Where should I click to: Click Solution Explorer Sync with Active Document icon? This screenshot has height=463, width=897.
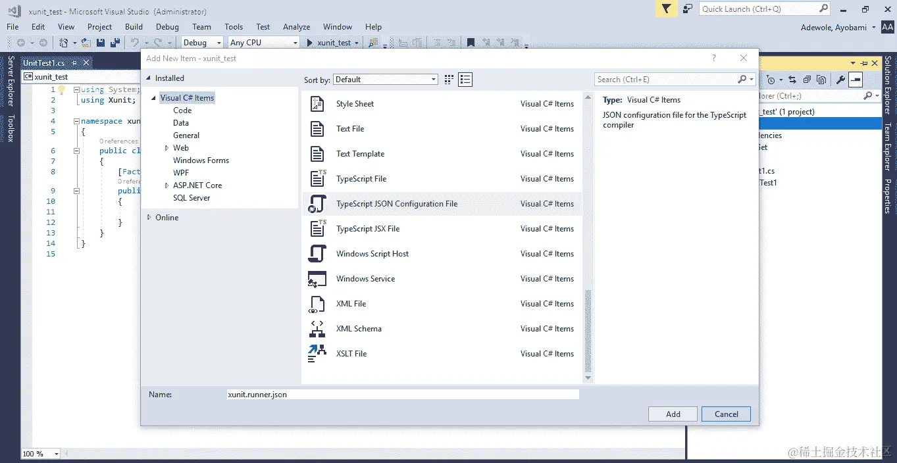[792, 80]
